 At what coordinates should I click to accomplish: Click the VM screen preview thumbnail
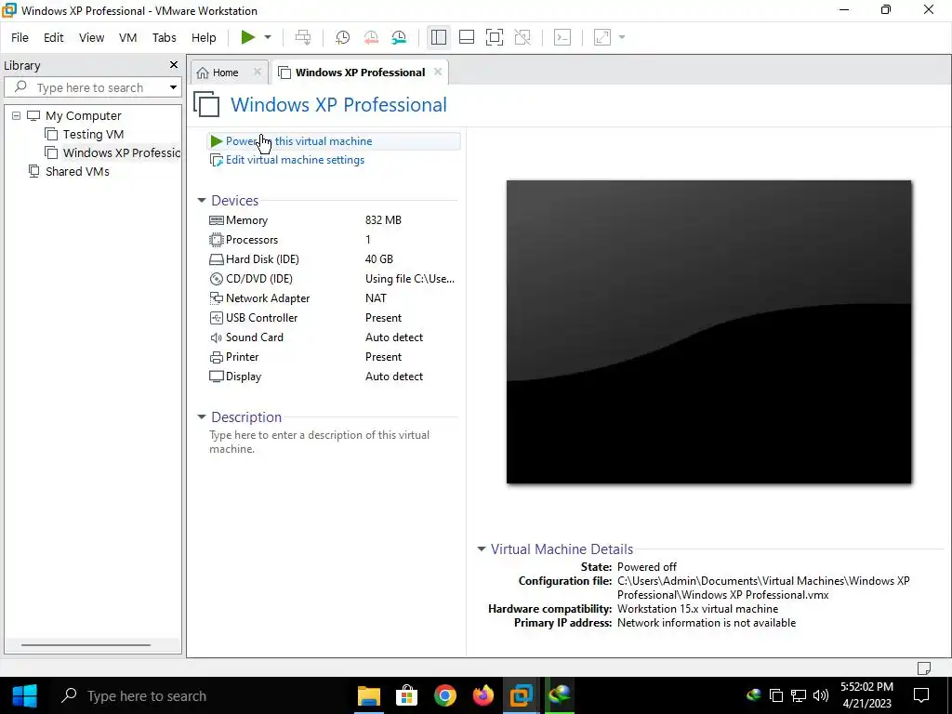(708, 332)
